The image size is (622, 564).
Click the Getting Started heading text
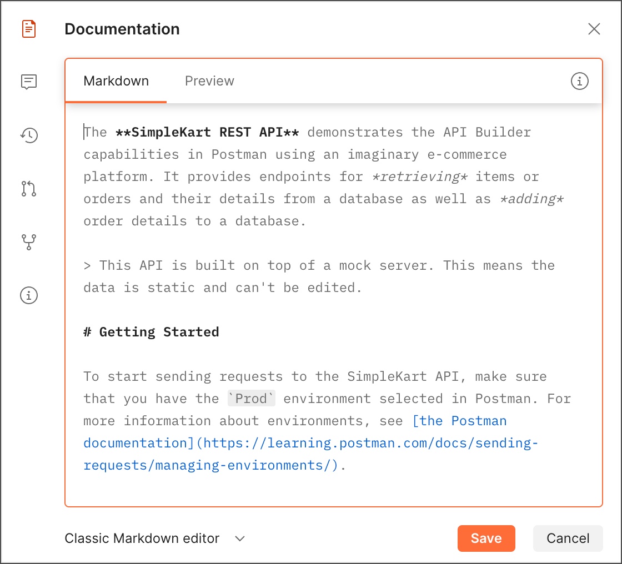(x=158, y=332)
